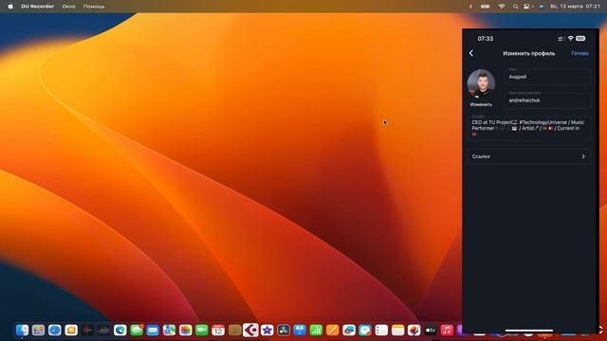Screen dimensions: 607x341
Task: Open Photos from the Dock
Action: tap(186, 330)
